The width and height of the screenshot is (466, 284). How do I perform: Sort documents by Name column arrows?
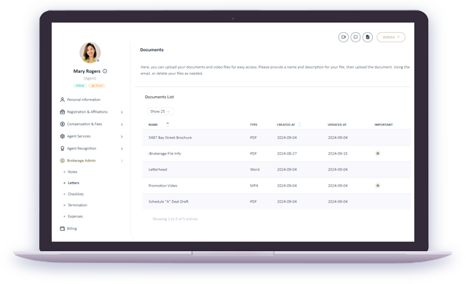(167, 125)
